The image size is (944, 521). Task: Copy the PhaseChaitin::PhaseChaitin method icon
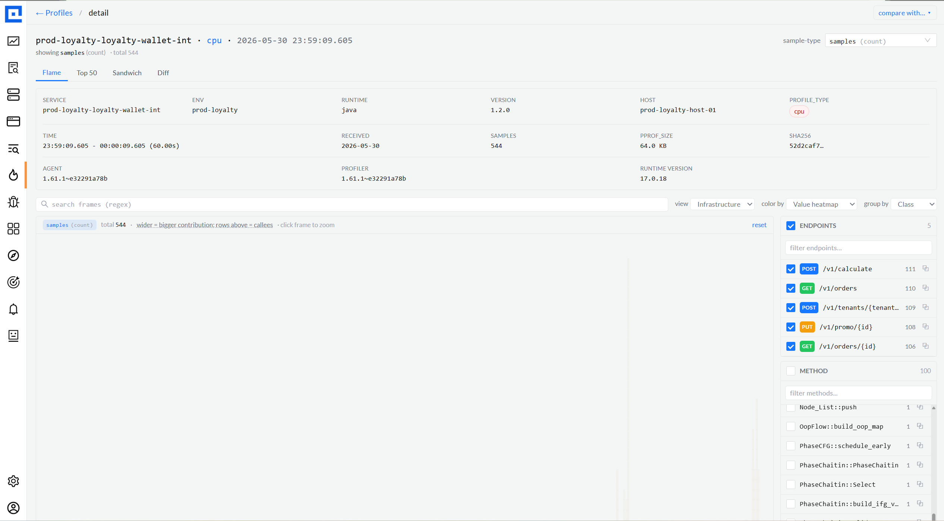(920, 465)
